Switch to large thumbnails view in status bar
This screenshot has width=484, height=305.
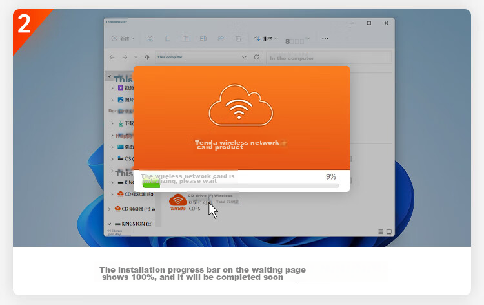[x=389, y=232]
